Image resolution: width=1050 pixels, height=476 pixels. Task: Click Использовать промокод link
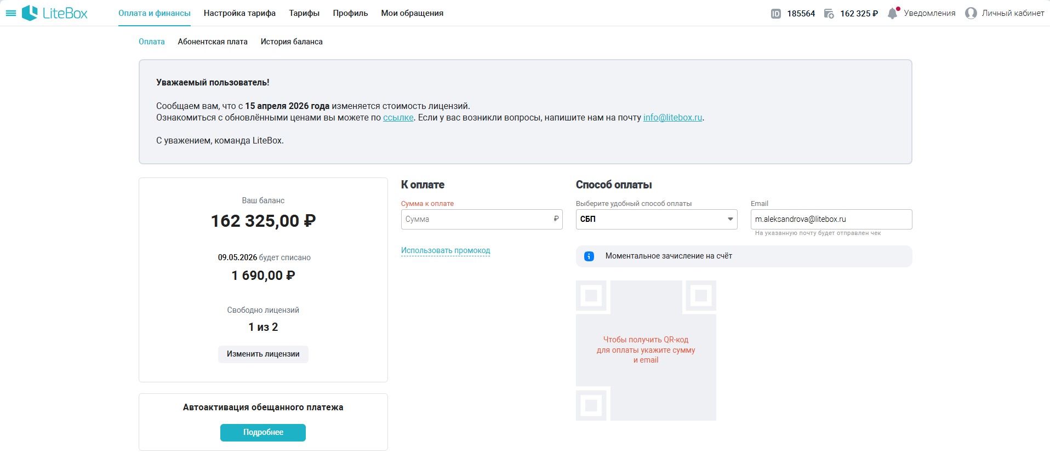tap(446, 250)
